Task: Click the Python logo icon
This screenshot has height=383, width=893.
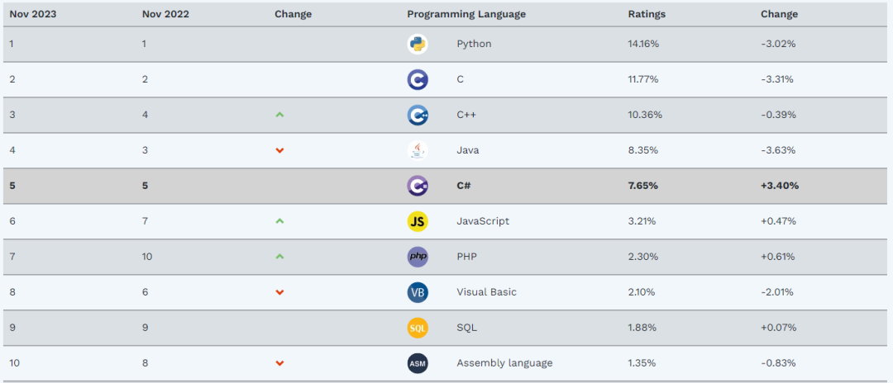Action: click(x=418, y=45)
